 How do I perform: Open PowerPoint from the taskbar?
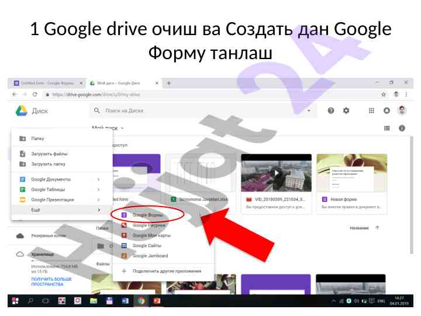pyautogui.click(x=157, y=301)
